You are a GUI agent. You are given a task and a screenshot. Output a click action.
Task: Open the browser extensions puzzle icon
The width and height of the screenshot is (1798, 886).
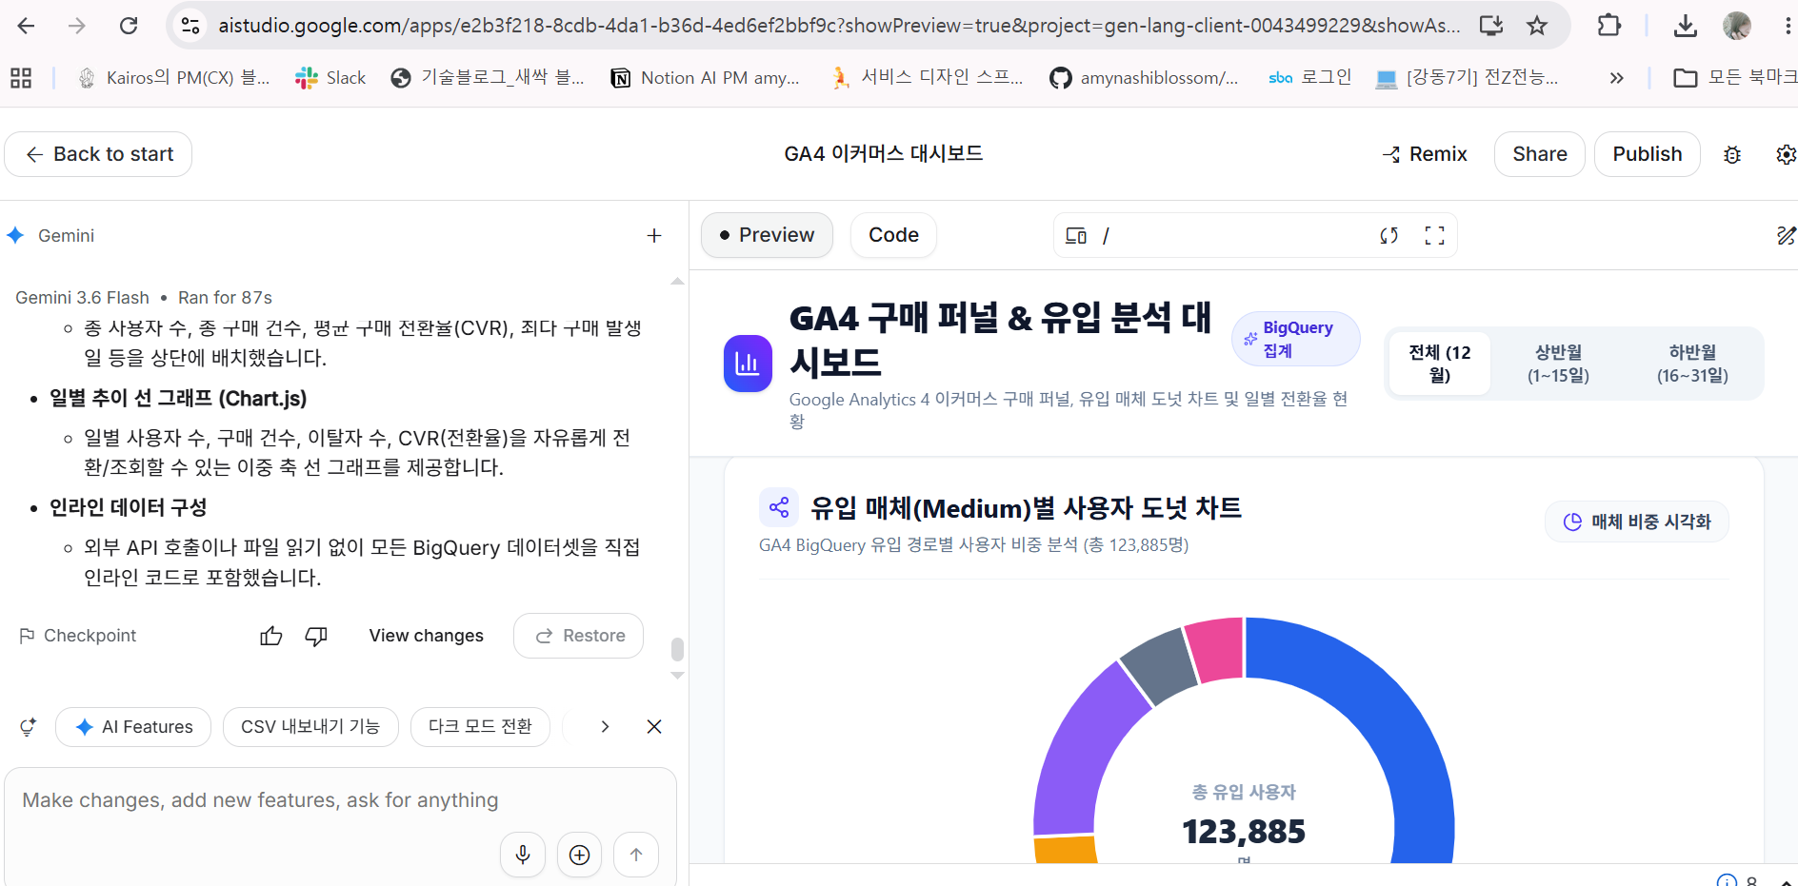[1609, 26]
